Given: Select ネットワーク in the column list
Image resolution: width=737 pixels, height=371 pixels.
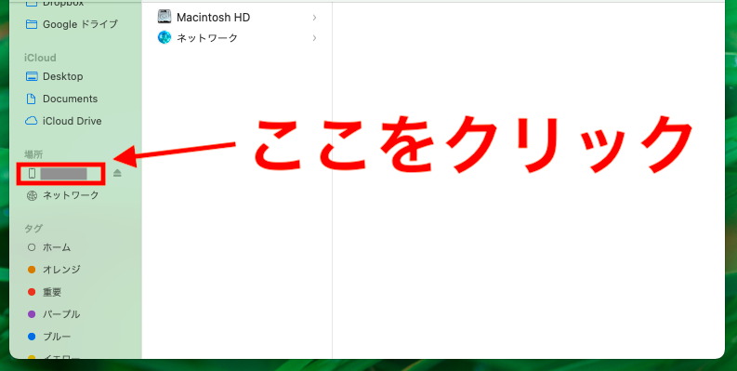Looking at the screenshot, I should (x=237, y=37).
